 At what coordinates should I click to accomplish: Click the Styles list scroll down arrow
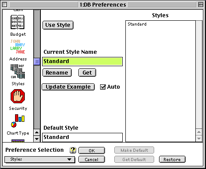199,139
